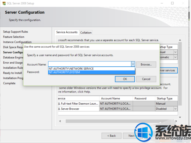Open the Service Accounts tab

pyautogui.click(x=67, y=32)
